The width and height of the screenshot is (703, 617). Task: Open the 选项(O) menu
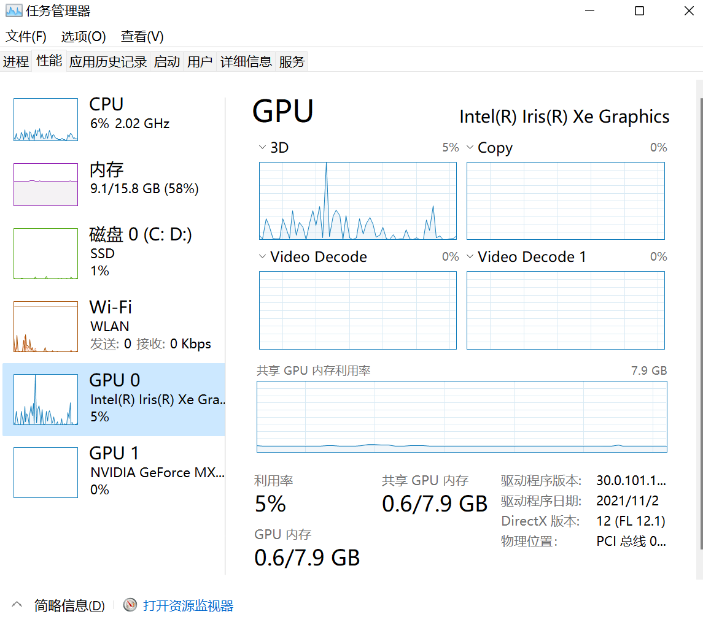pos(84,37)
